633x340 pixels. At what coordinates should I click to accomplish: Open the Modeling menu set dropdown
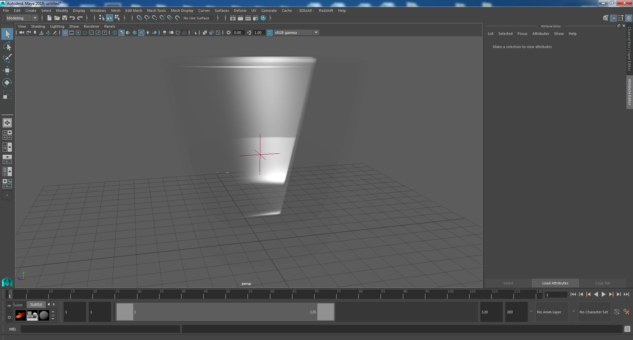pyautogui.click(x=22, y=18)
